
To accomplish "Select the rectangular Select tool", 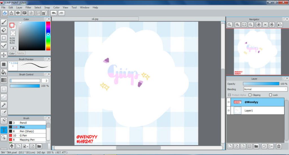I will click(4, 89).
